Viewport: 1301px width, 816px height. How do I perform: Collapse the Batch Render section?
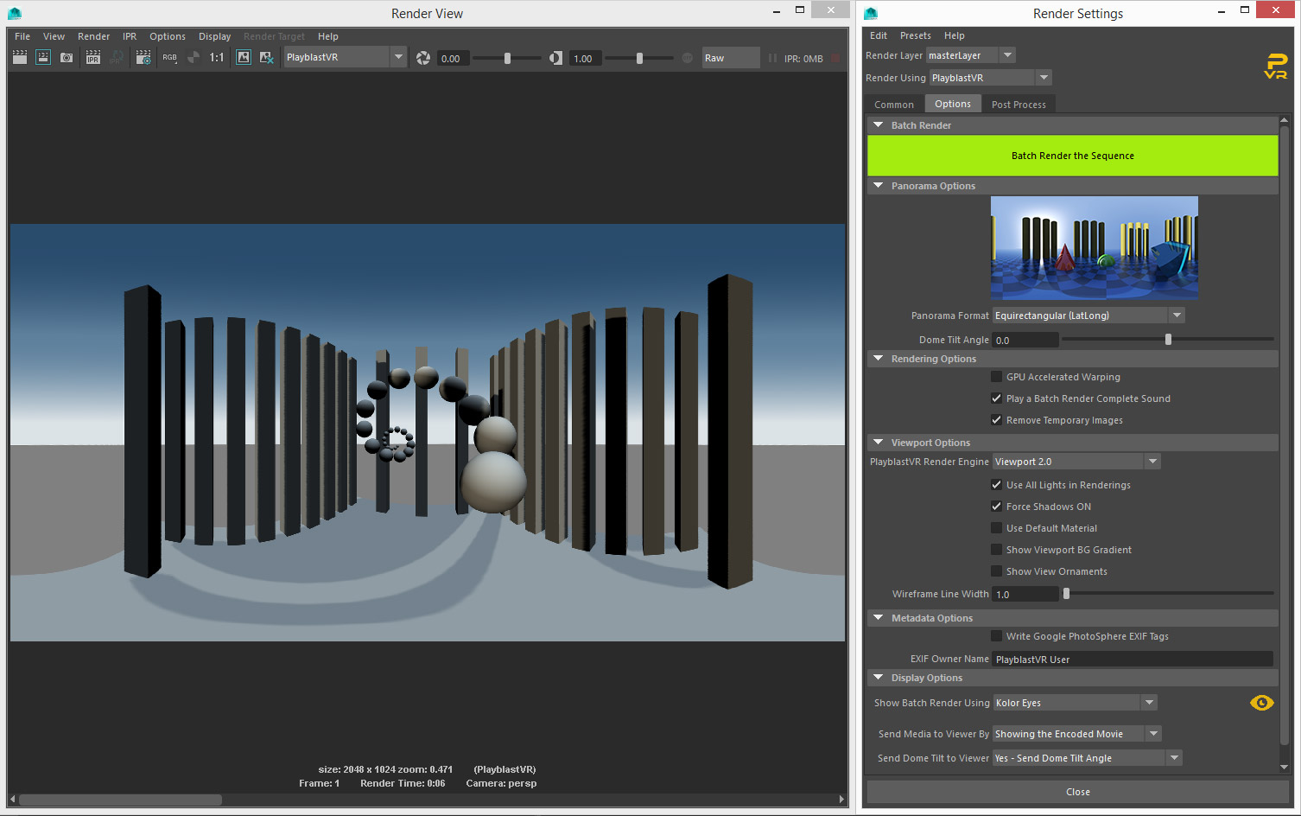(879, 125)
